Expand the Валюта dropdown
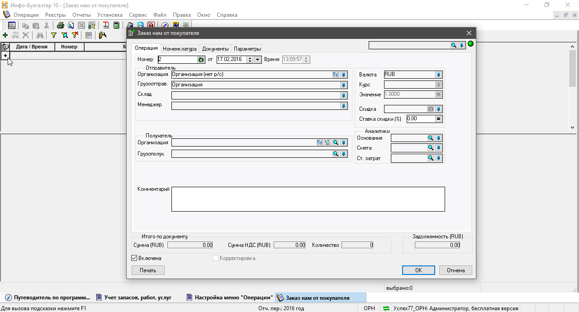 tap(438, 75)
